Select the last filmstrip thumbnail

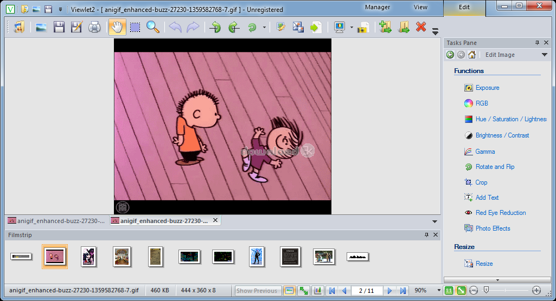click(x=357, y=257)
